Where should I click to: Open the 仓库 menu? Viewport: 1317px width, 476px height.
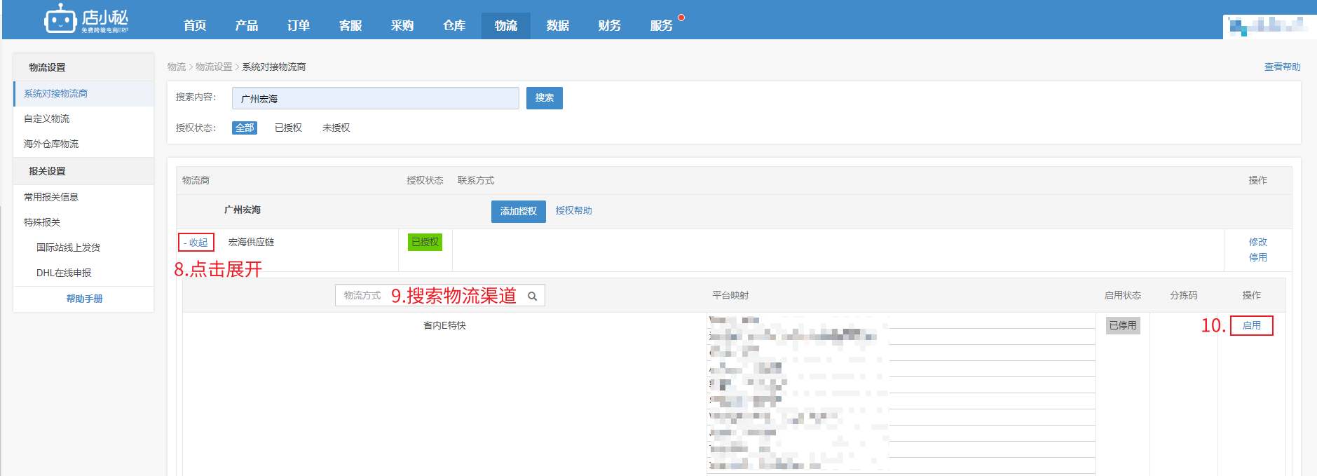pyautogui.click(x=454, y=25)
